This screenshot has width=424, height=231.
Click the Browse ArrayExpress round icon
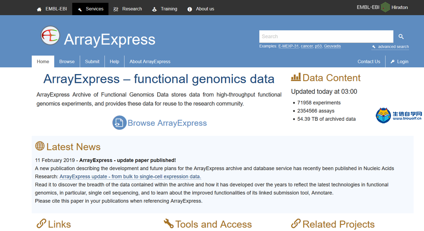coord(119,123)
